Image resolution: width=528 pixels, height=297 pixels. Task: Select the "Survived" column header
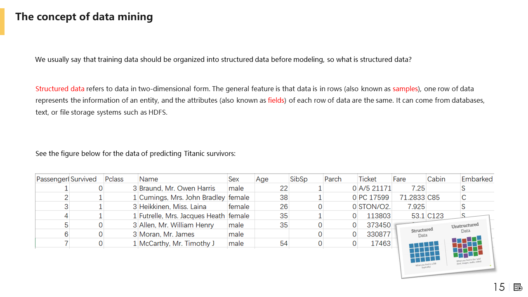tap(83, 179)
